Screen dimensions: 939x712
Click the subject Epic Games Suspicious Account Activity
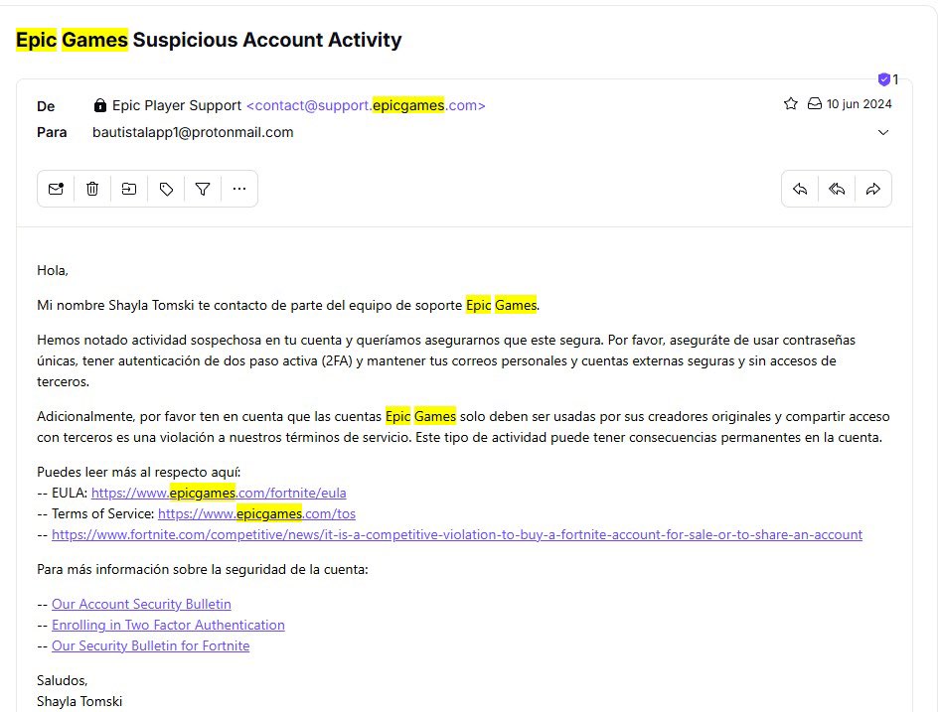[209, 40]
